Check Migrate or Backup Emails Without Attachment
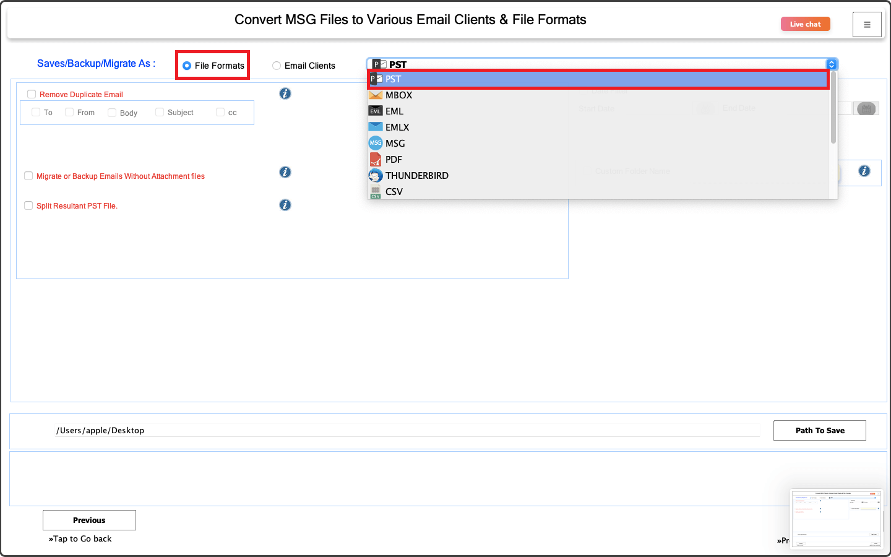Screen dimensions: 891x557 (28, 176)
